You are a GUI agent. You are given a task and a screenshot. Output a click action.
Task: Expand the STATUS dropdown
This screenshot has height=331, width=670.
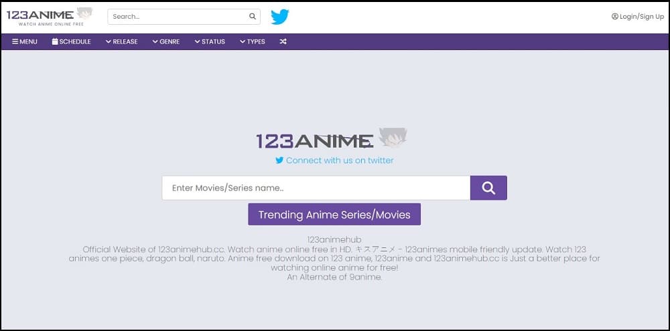pyautogui.click(x=210, y=42)
